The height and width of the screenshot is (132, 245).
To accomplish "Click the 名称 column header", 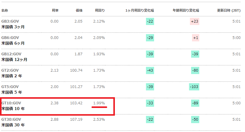I will pyautogui.click(x=5, y=10).
